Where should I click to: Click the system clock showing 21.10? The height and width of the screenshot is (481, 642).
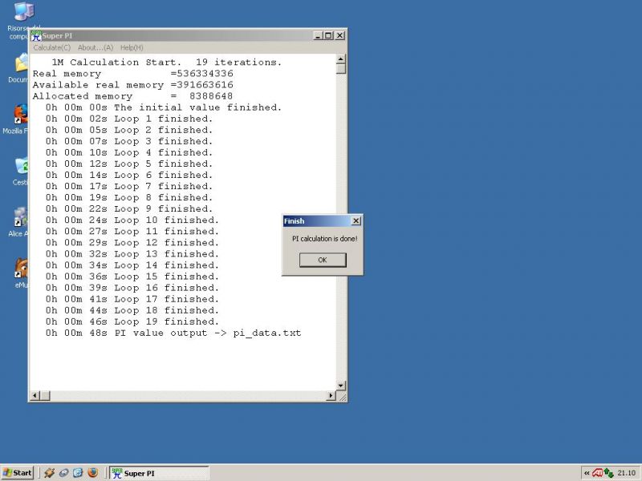point(627,473)
